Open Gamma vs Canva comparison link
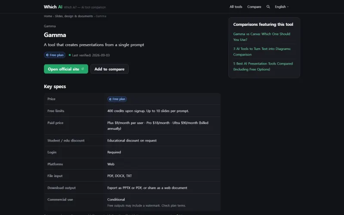The width and height of the screenshot is (344, 215). (261, 37)
